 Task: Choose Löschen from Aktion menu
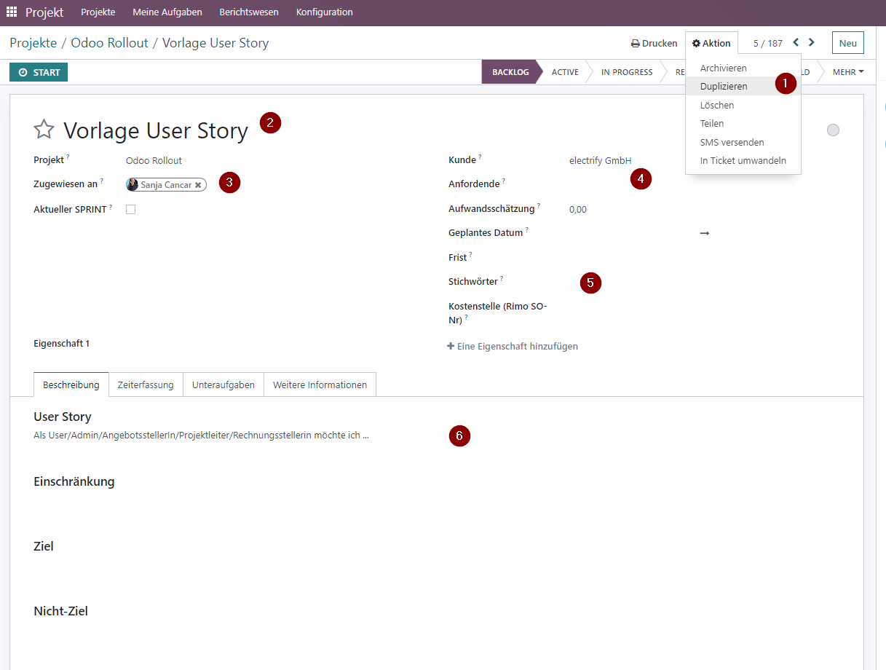point(743,105)
